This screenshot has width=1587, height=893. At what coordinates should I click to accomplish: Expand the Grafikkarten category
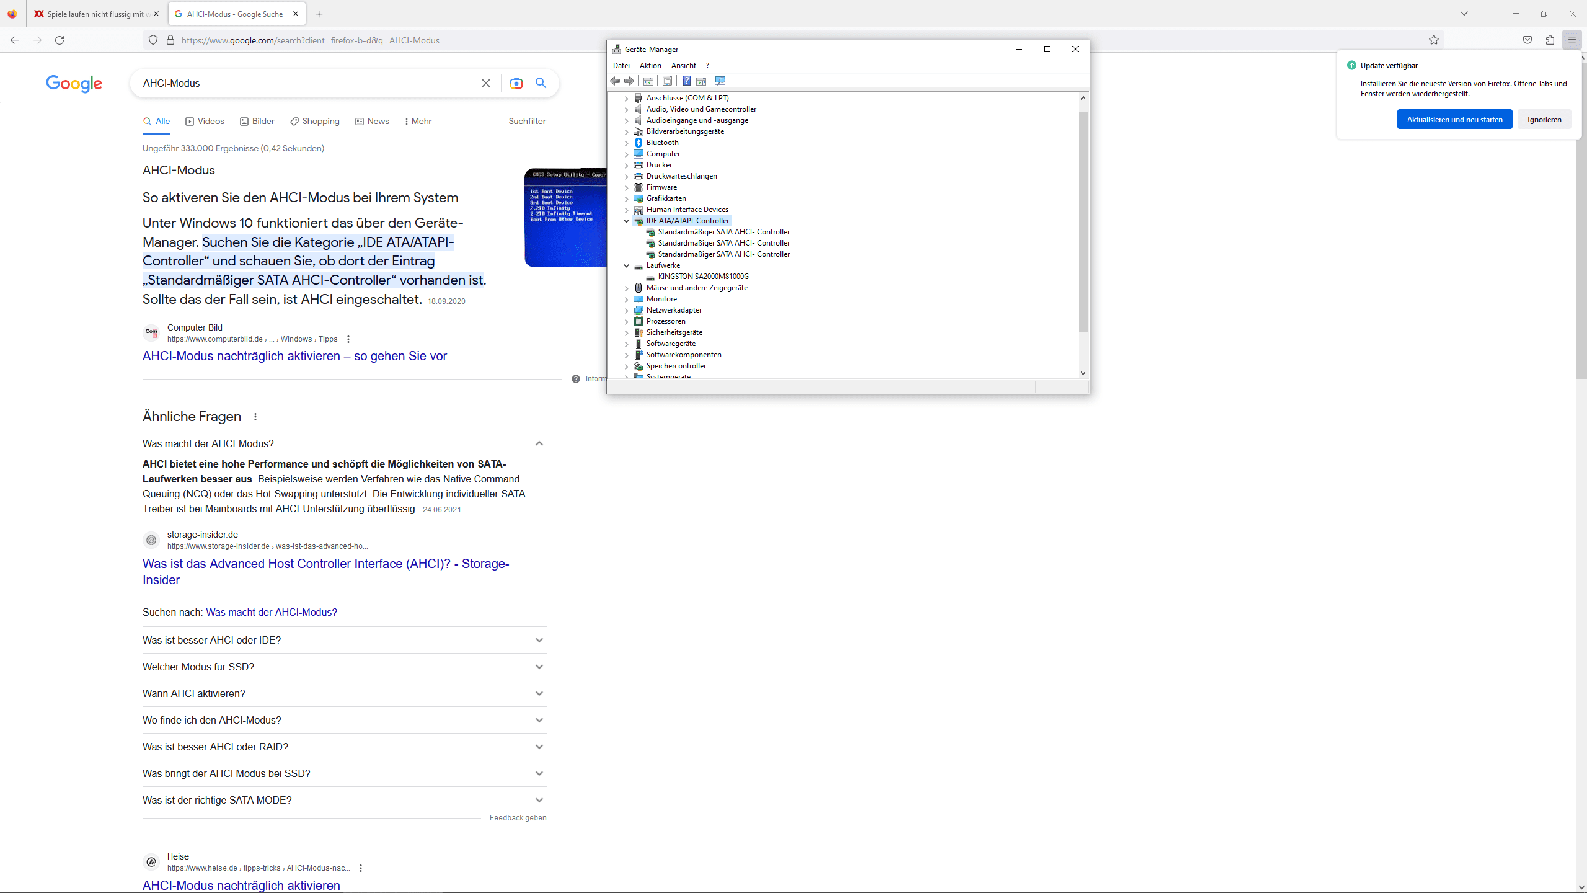tap(626, 198)
